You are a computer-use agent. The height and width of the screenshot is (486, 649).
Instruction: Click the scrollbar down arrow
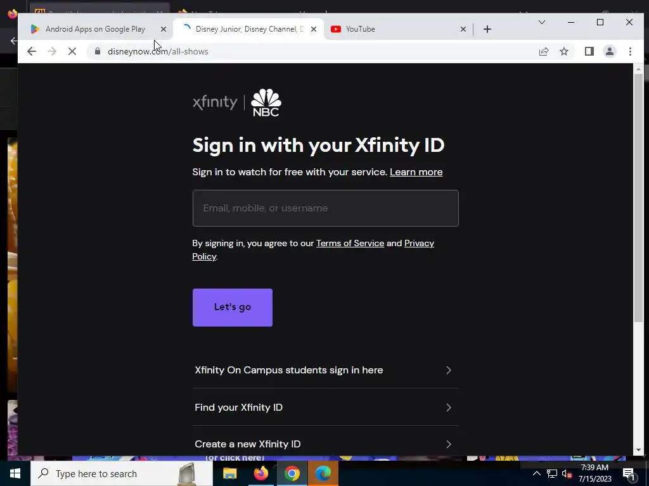(x=638, y=450)
